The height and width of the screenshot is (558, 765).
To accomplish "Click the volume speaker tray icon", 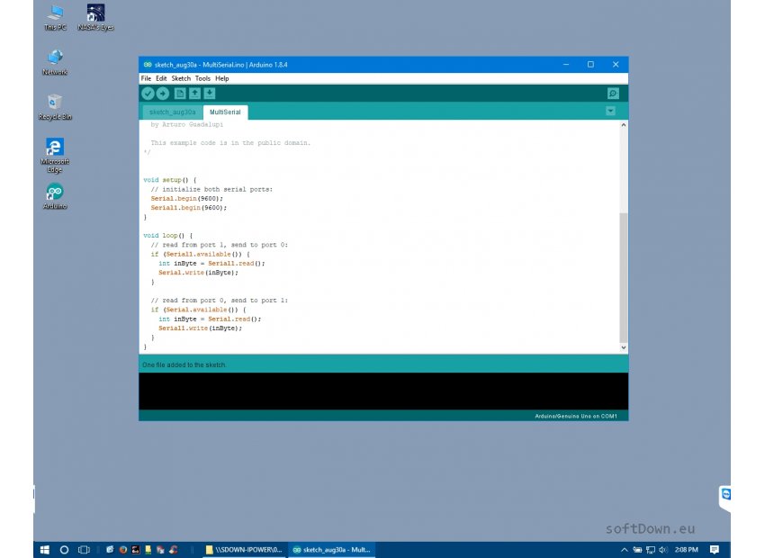I will point(662,550).
